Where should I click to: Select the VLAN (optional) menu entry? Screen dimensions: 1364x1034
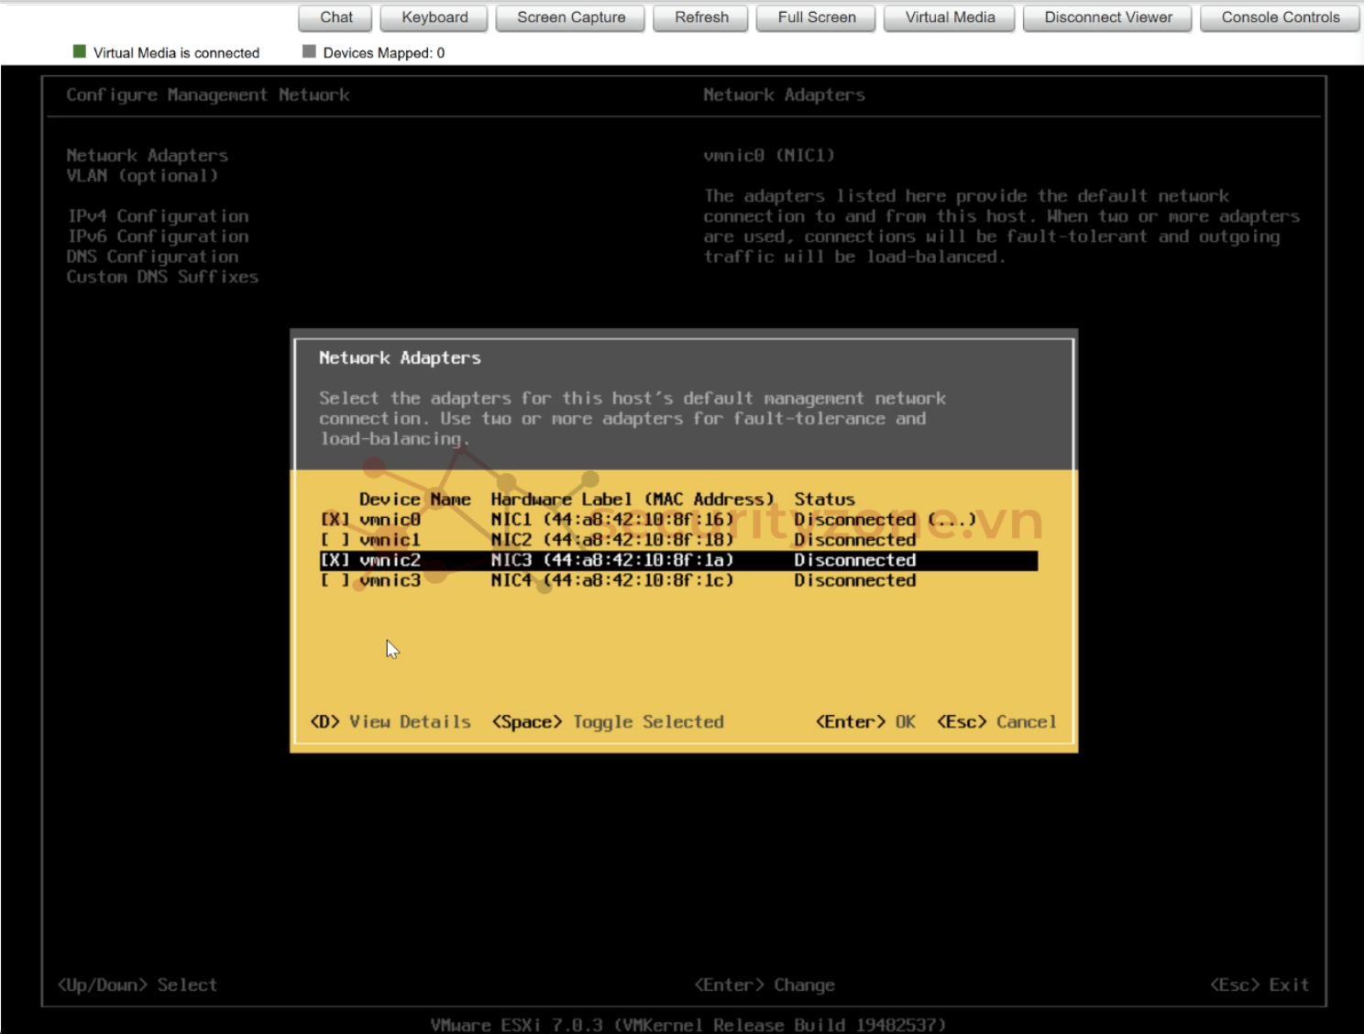[142, 176]
